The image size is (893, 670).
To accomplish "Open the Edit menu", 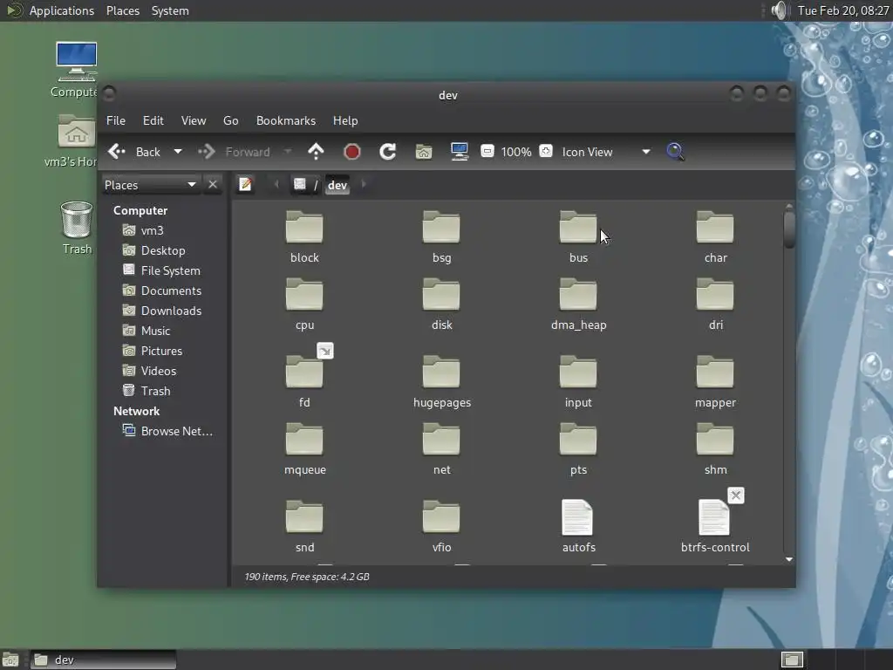I will tap(153, 120).
